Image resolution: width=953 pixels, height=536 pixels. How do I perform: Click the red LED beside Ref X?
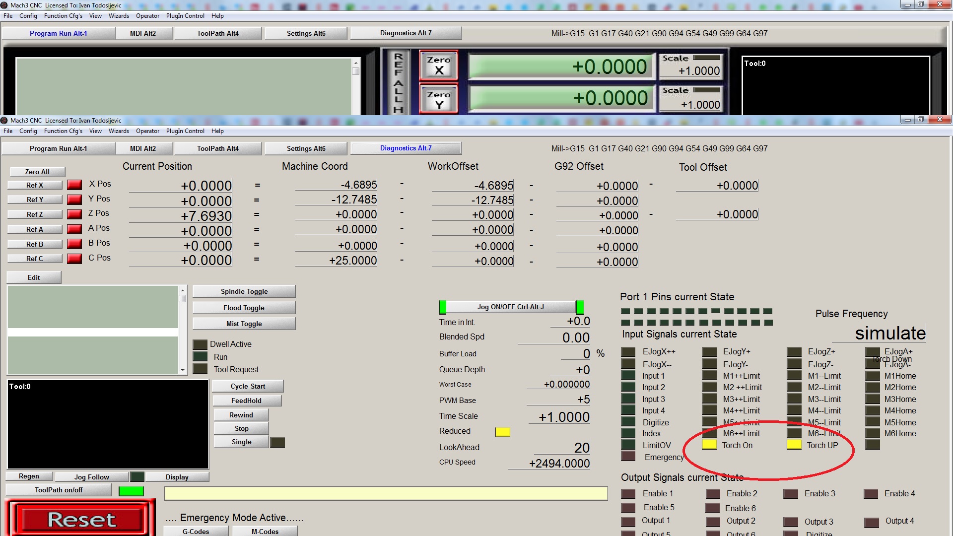tap(74, 185)
